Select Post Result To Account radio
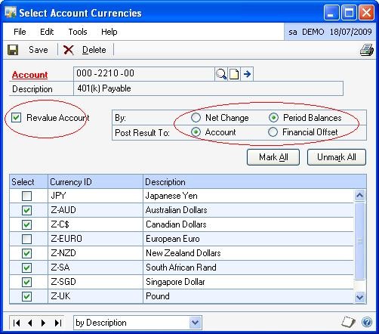 [196, 132]
